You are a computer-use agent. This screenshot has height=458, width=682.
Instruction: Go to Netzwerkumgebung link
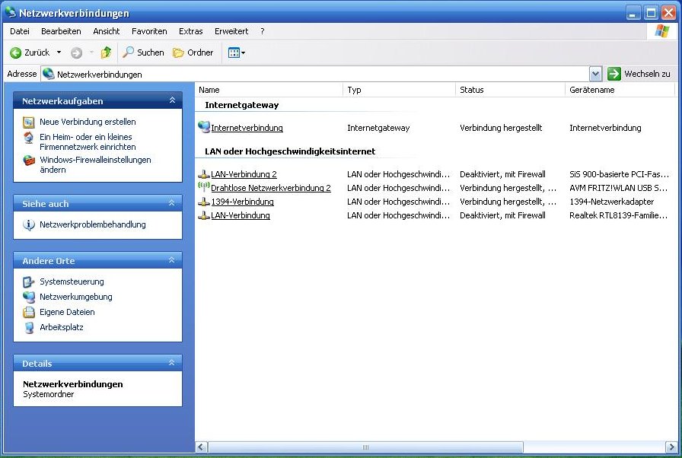point(75,297)
